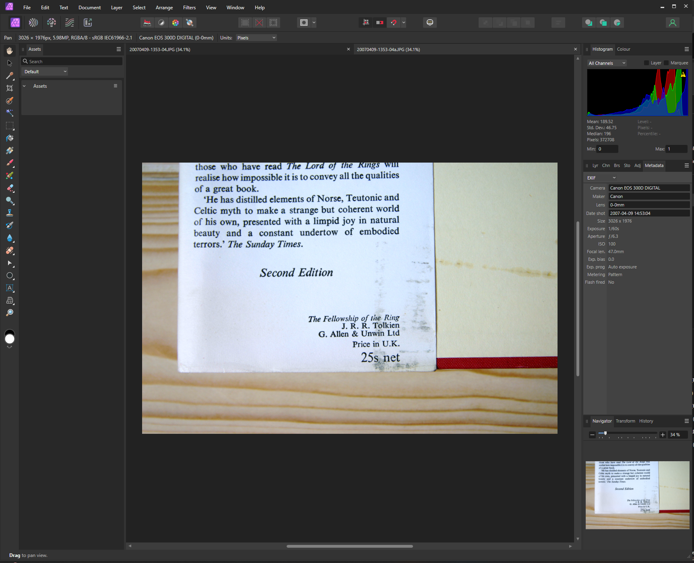Switch to Liquify Persona
Viewport: 694px width, 563px height.
(33, 23)
